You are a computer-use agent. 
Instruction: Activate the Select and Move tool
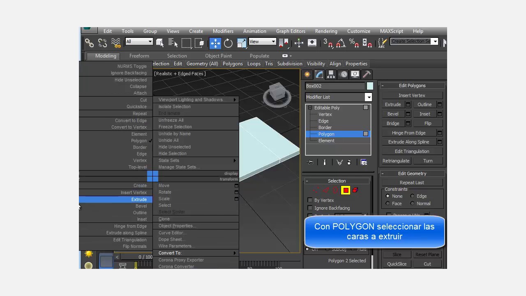click(x=215, y=42)
